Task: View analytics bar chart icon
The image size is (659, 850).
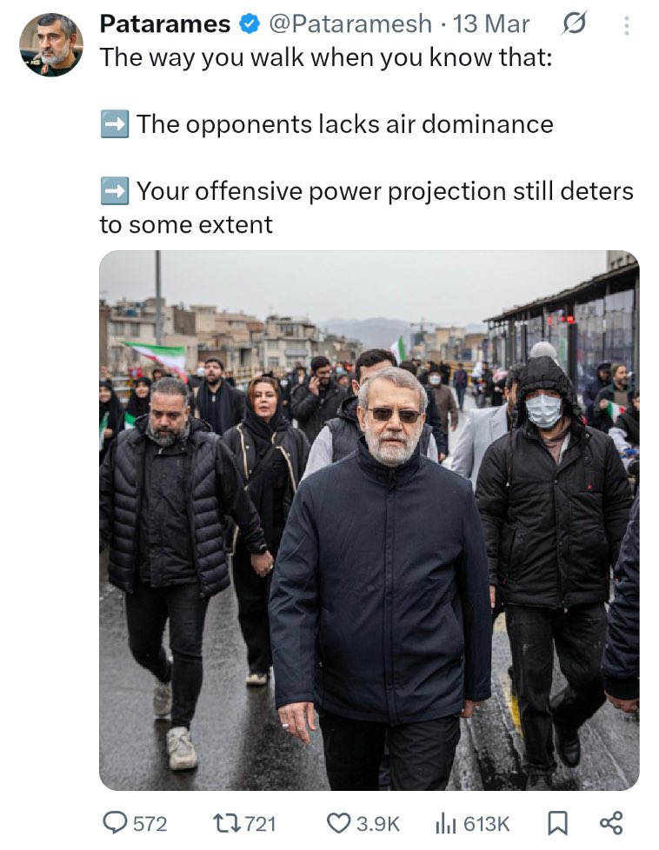Action: click(x=446, y=824)
